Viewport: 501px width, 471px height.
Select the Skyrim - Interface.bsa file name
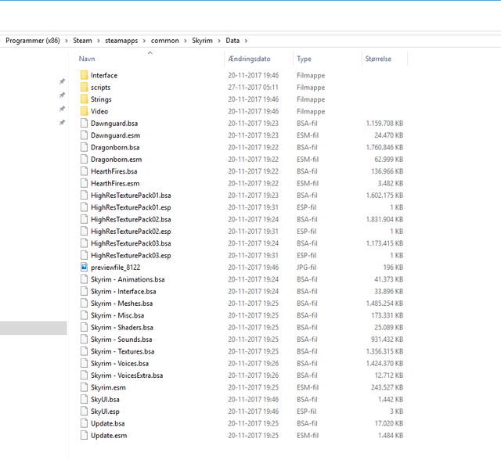point(124,291)
